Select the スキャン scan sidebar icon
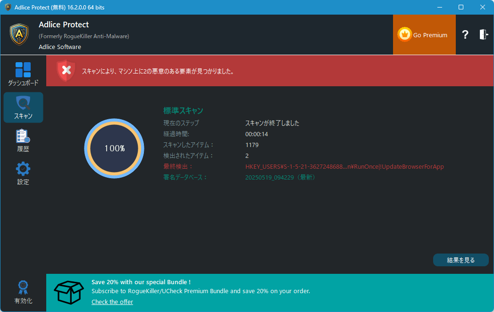Screen dimensions: 494x312 (23, 103)
